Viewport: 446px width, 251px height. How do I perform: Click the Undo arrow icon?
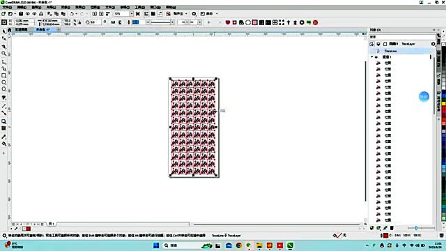click(72, 14)
